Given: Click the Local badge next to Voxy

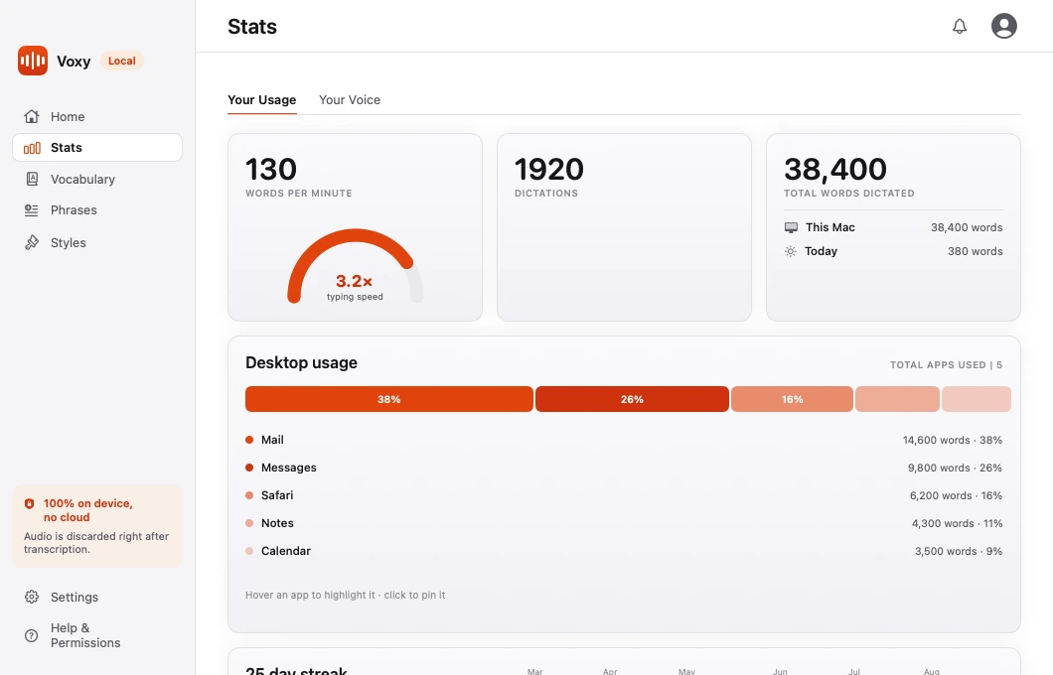Looking at the screenshot, I should (x=121, y=61).
